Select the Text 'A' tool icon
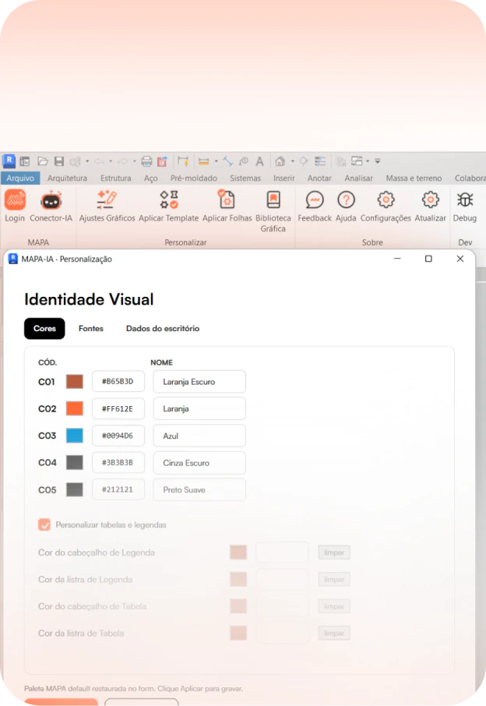The height and width of the screenshot is (706, 486). [x=259, y=161]
